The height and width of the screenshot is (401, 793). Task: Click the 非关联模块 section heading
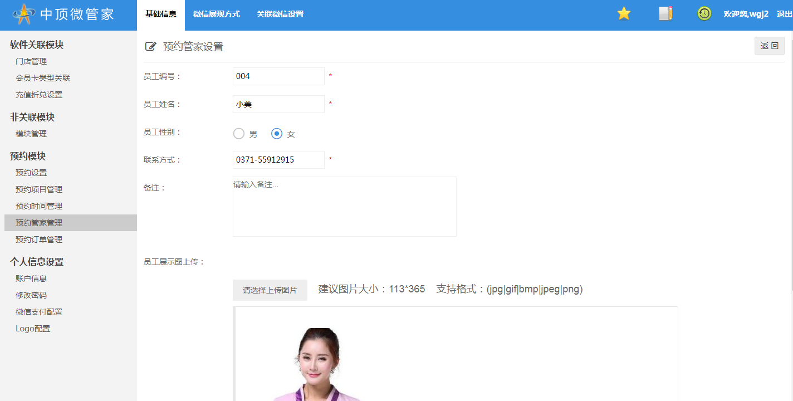pyautogui.click(x=32, y=118)
